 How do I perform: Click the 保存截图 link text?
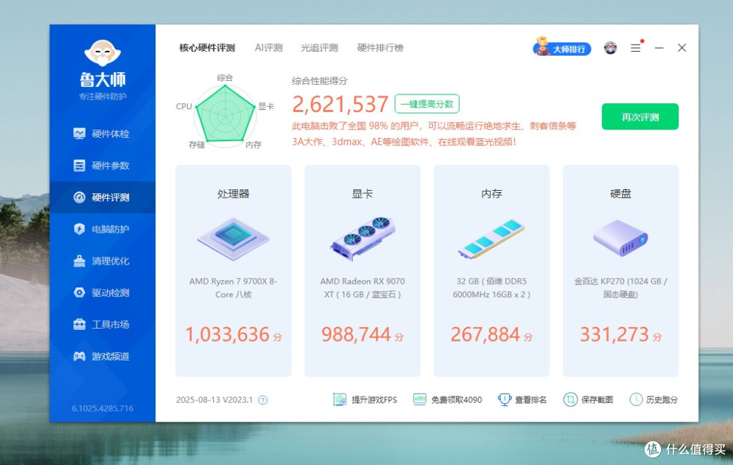tap(597, 400)
